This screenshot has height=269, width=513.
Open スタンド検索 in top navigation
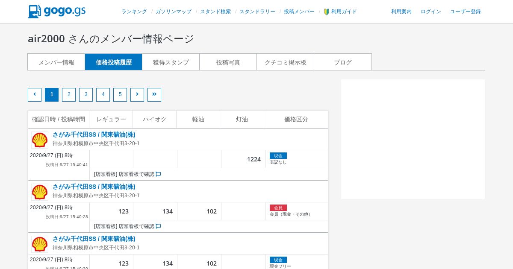(215, 12)
